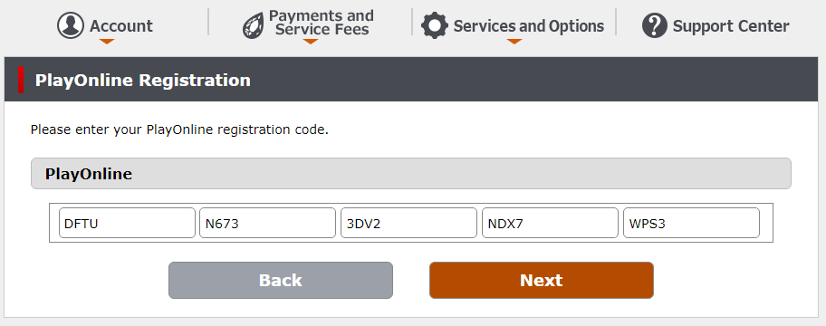The height and width of the screenshot is (326, 826).
Task: Expand the orange arrow under Payments and Service Fees
Action: (311, 41)
